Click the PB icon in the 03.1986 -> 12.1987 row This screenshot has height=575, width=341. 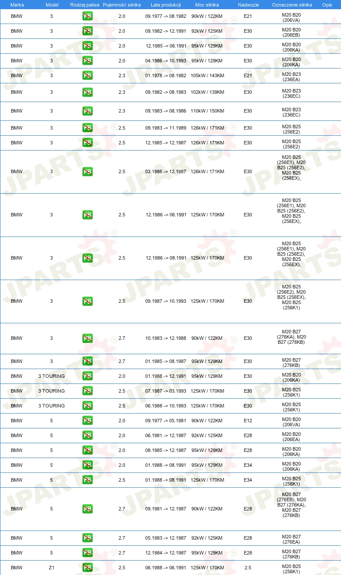[87, 171]
